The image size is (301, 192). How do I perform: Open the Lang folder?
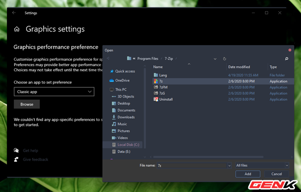[163, 75]
